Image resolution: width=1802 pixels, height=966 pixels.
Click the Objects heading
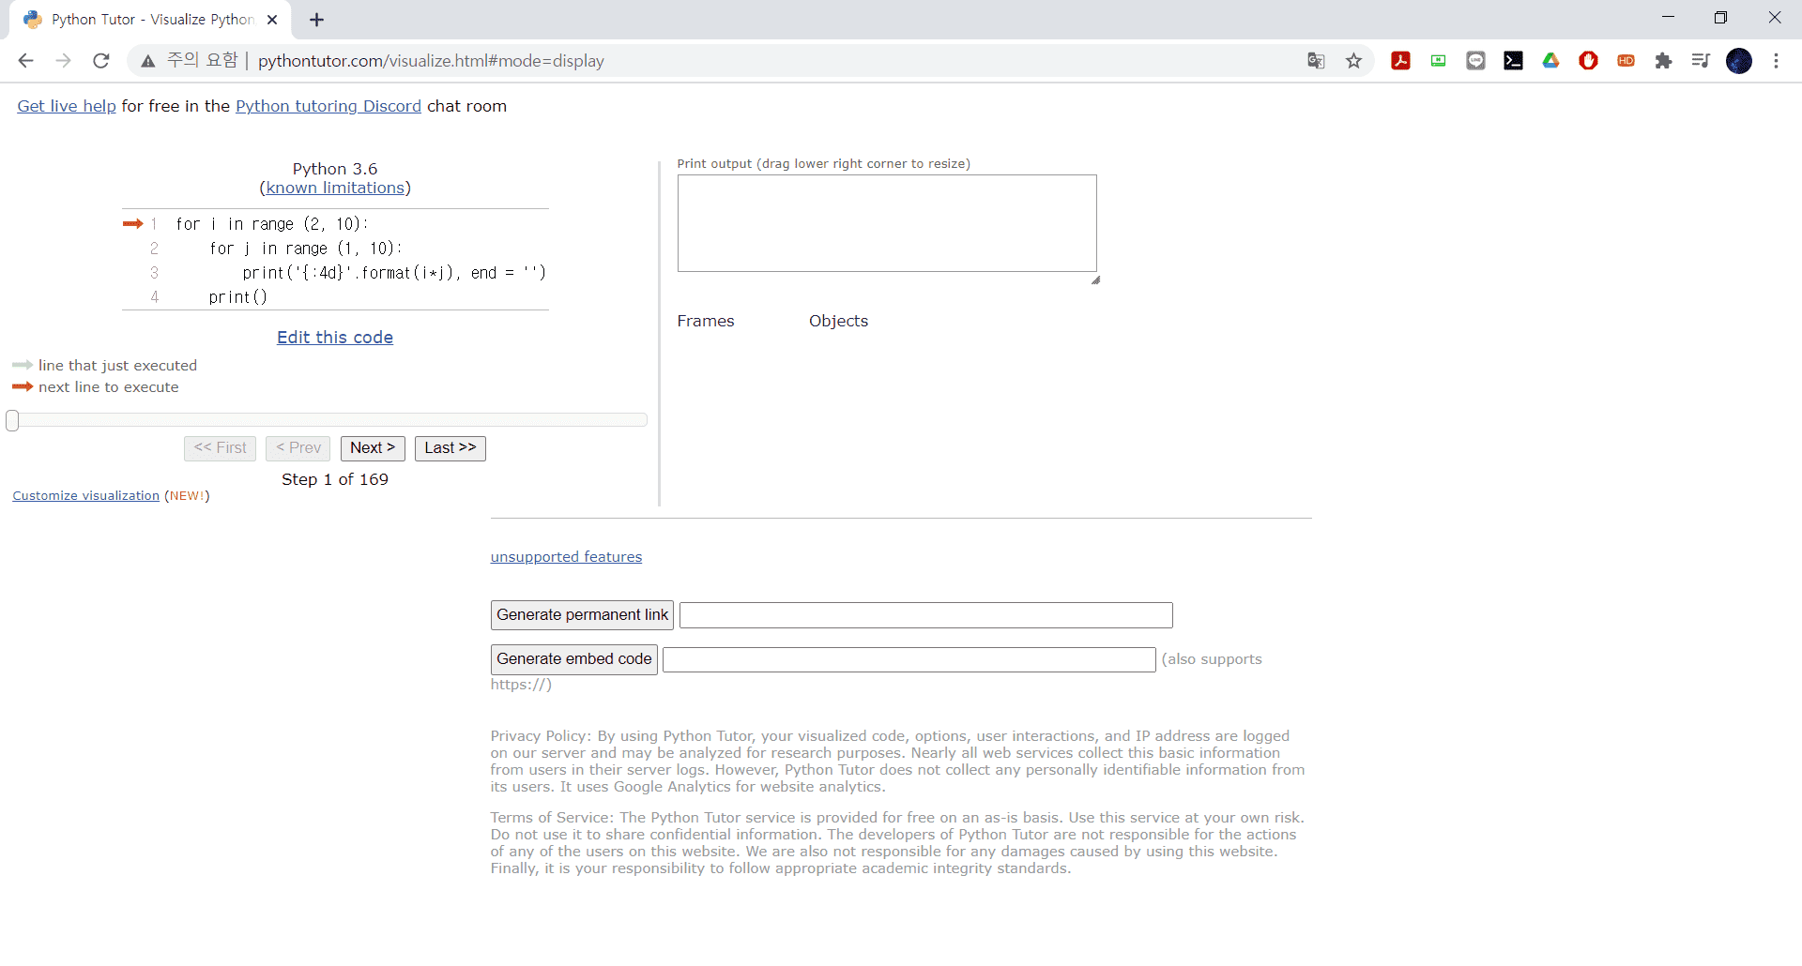click(839, 321)
